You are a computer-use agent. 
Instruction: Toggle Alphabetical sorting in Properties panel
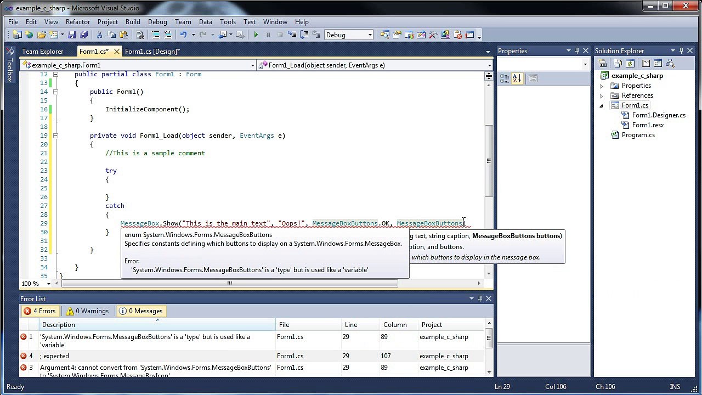[517, 78]
